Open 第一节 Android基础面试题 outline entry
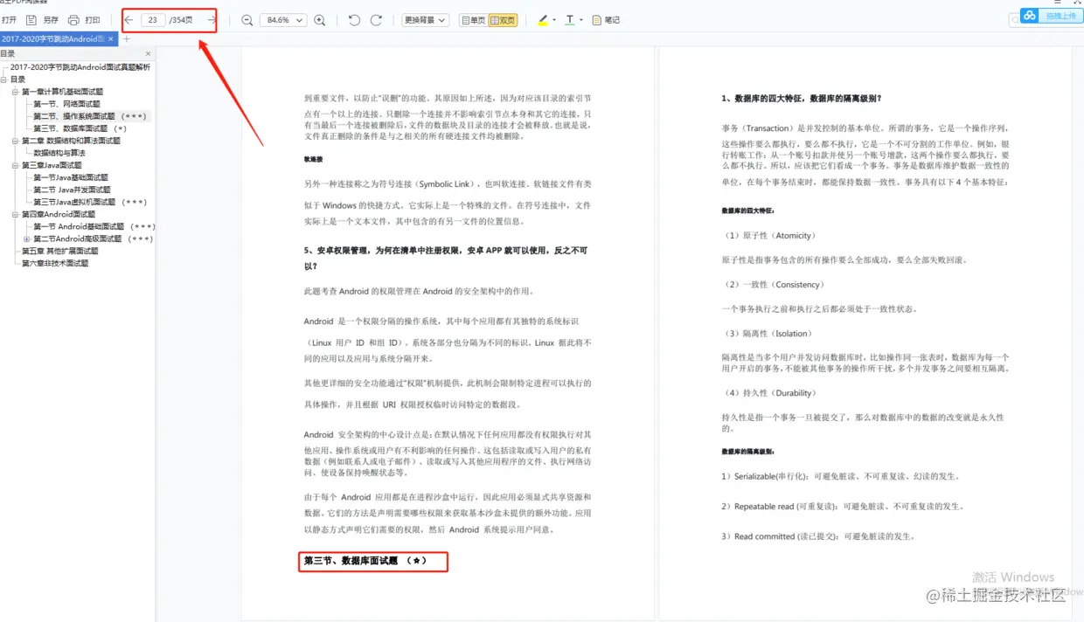The image size is (1084, 622). click(x=94, y=226)
